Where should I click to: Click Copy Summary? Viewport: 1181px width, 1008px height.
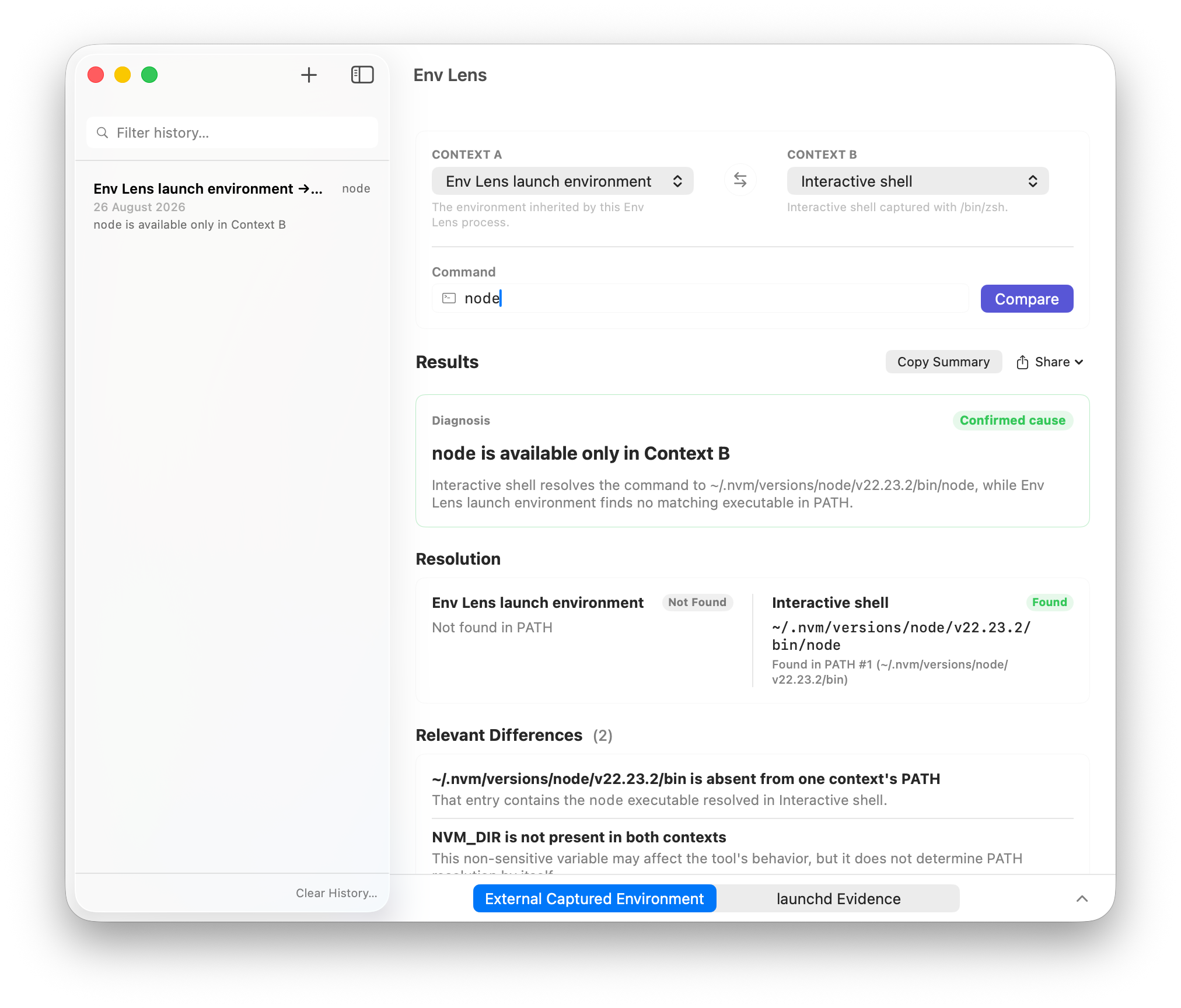(944, 362)
